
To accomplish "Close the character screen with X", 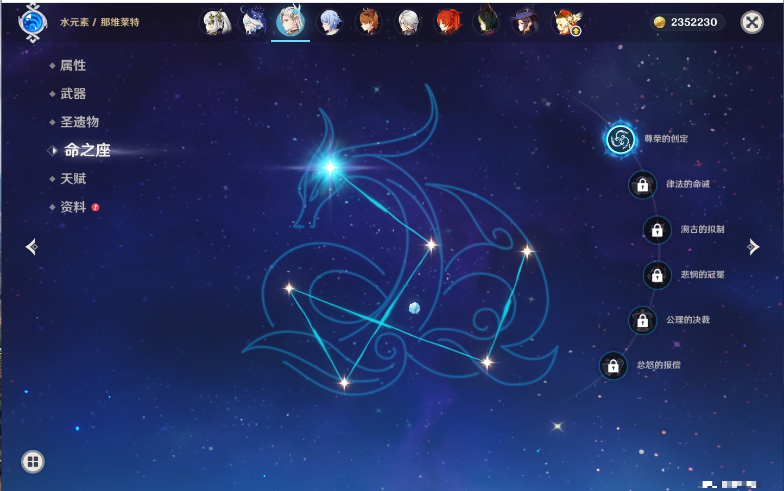I will pos(753,22).
